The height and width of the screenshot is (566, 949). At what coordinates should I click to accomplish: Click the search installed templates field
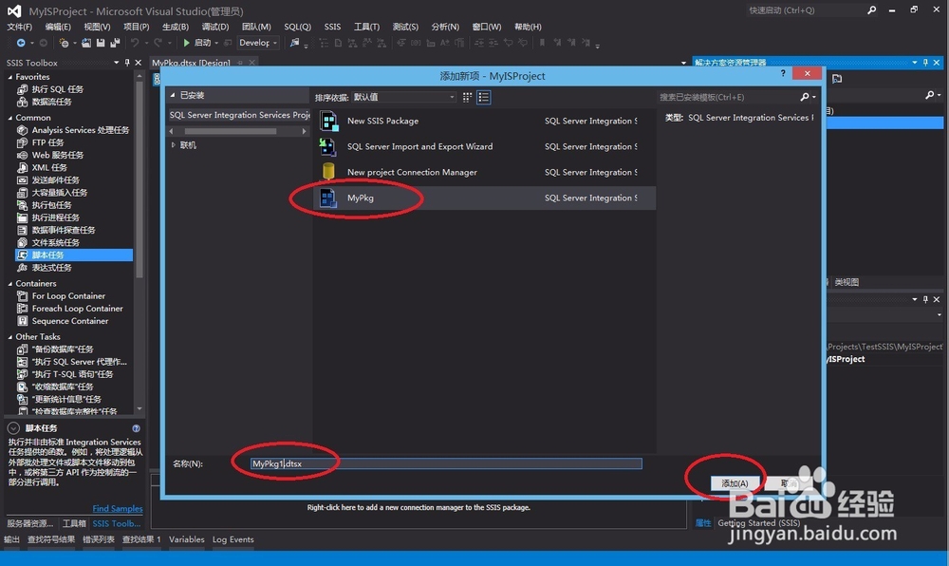pos(729,97)
